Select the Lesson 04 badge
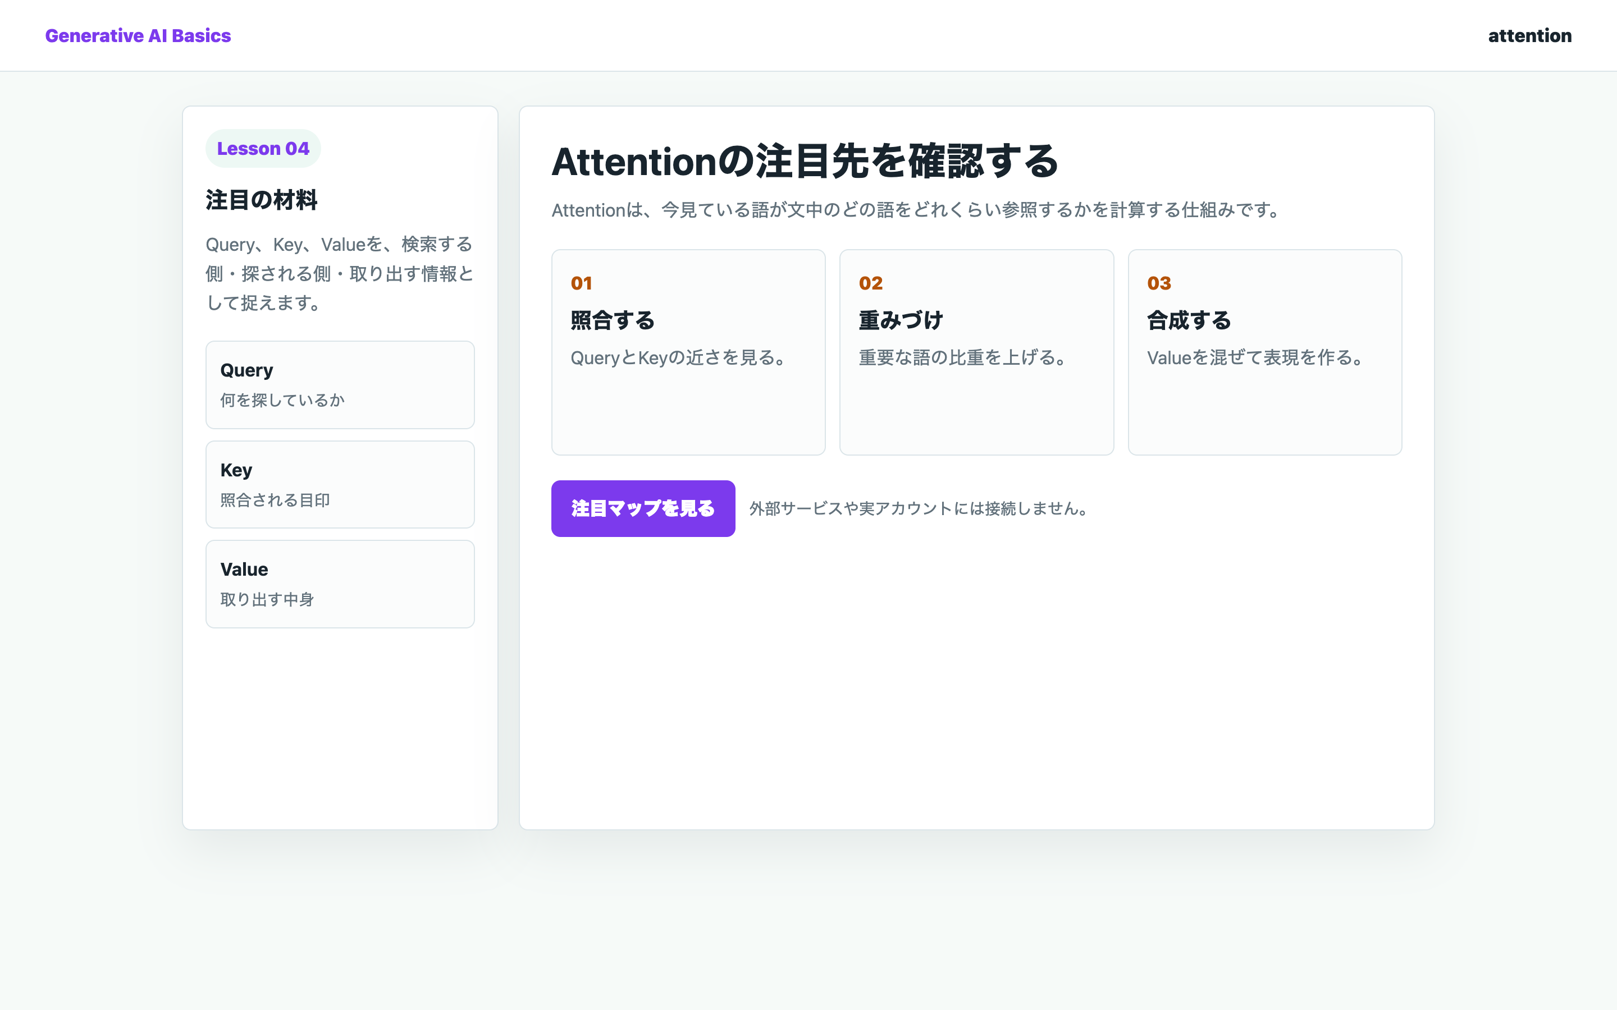 (263, 148)
